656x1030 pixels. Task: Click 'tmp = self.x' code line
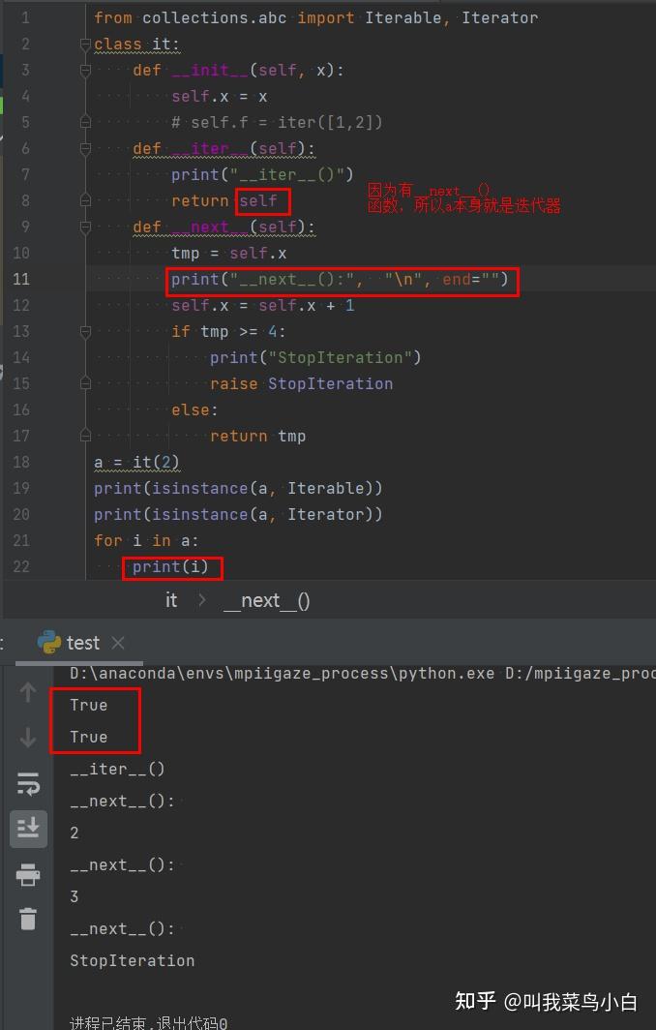pyautogui.click(x=228, y=253)
